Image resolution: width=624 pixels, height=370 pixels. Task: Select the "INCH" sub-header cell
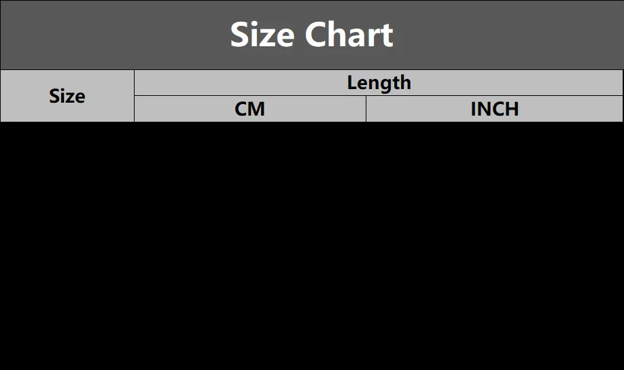coord(495,109)
